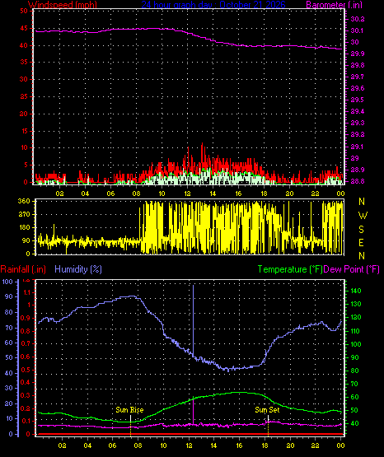Click the Rainfall (.in) legend label
Screen dimensions: 384x457
coord(23,269)
